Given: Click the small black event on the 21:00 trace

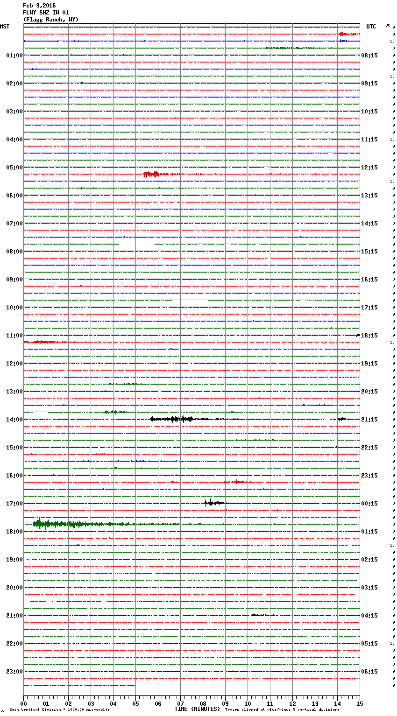Looking at the screenshot, I should click(x=259, y=615).
